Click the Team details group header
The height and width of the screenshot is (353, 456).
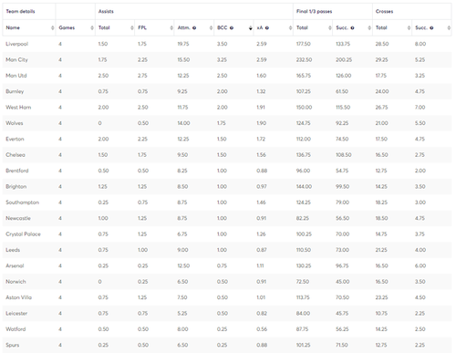coord(20,11)
